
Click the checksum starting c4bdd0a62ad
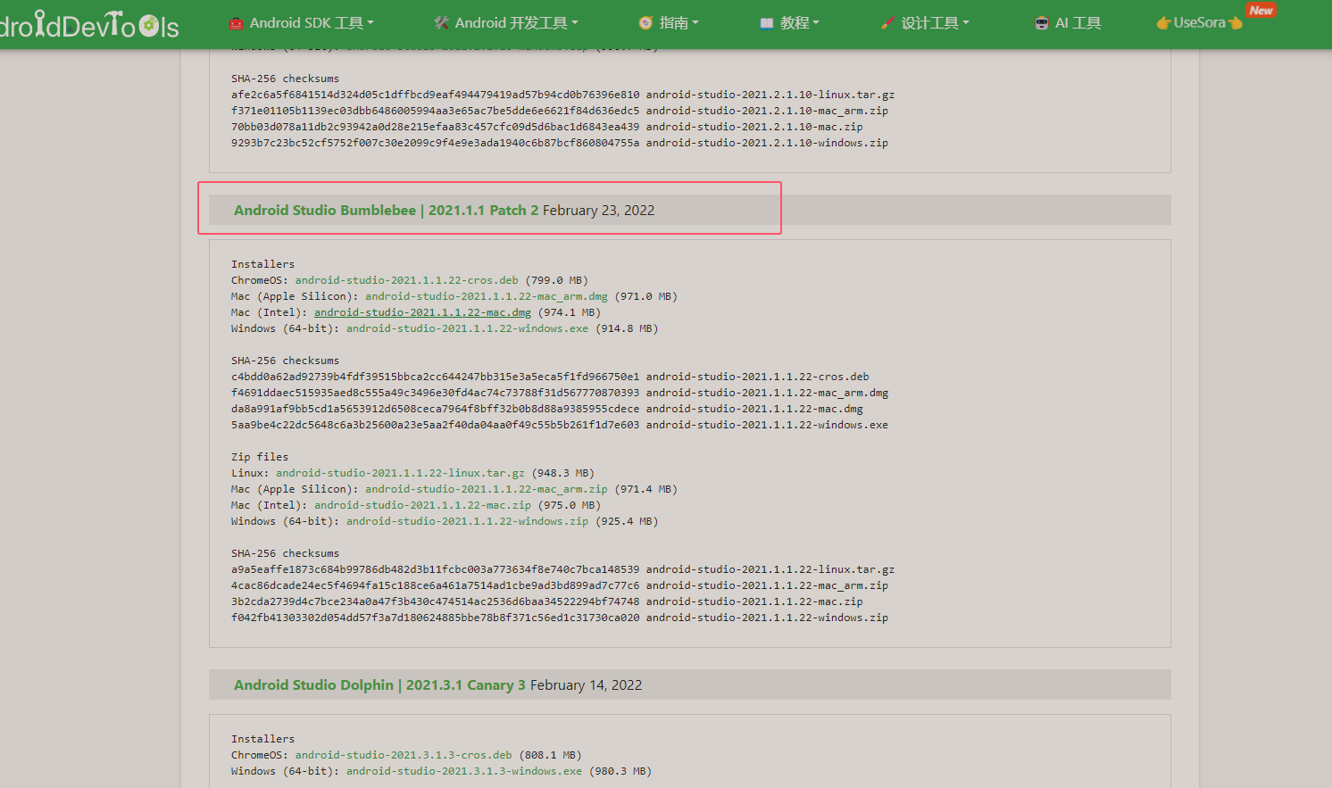[436, 377]
